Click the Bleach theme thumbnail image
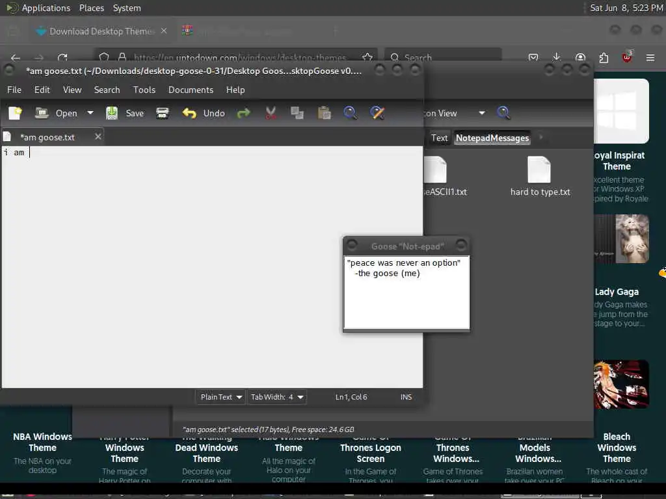This screenshot has width=666, height=499. pyautogui.click(x=621, y=385)
